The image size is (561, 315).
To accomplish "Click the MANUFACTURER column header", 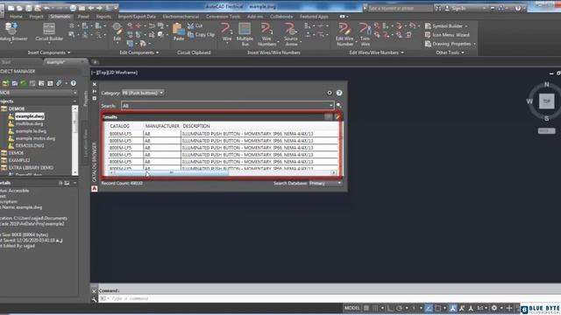I will click(x=162, y=126).
